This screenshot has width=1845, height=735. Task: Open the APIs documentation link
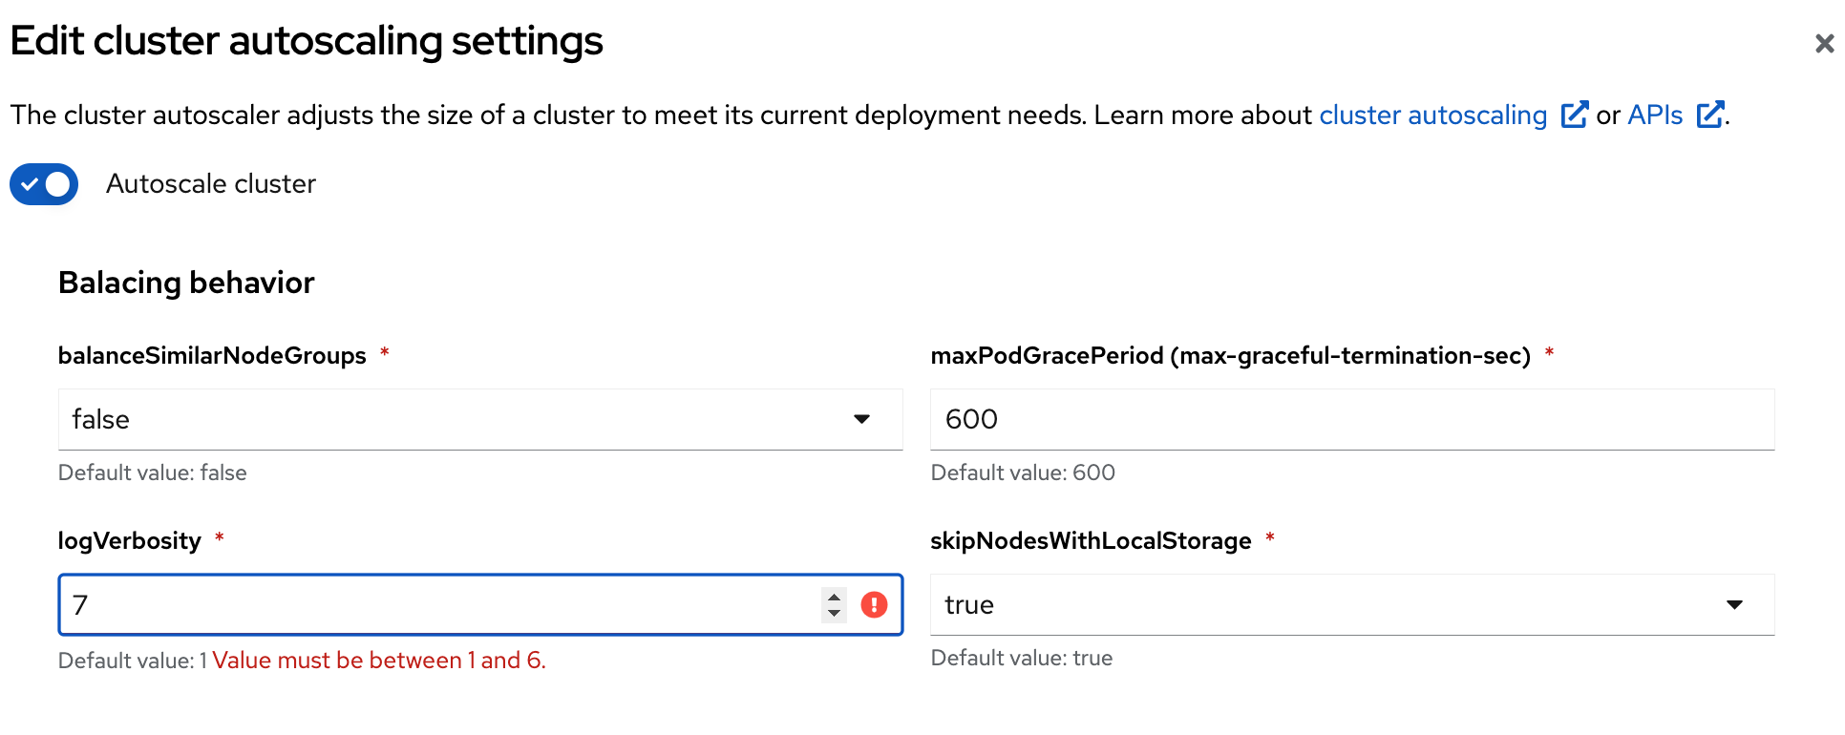coord(1655,115)
